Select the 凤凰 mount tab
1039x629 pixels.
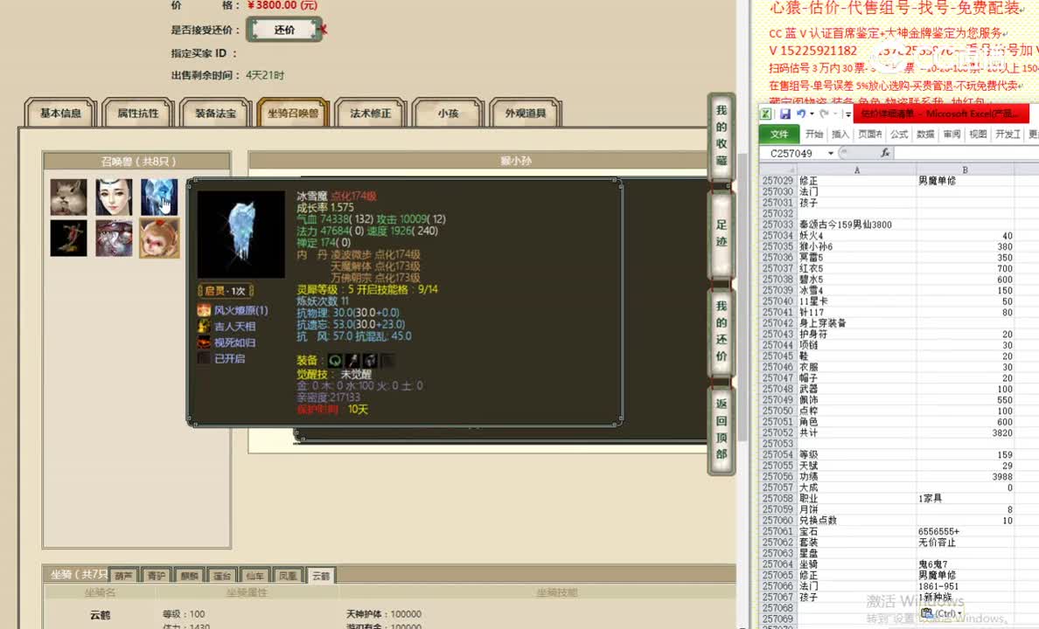288,576
